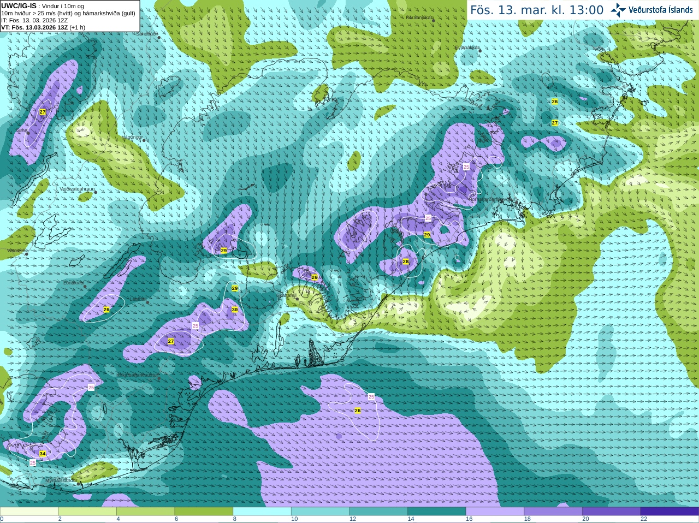The image size is (699, 523).
Task: Click the Veiðivatnahraun station label
Action: point(76,189)
